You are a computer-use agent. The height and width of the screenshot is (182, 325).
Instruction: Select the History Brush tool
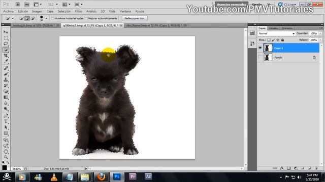point(6,85)
